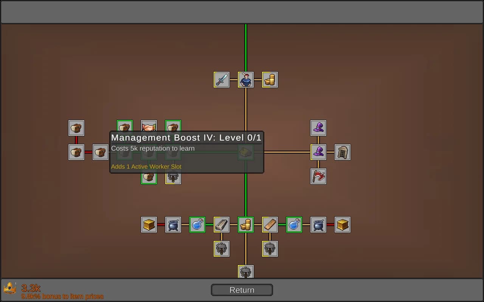The width and height of the screenshot is (484, 302).
Task: Click the red axe skill node
Action: pyautogui.click(x=318, y=176)
